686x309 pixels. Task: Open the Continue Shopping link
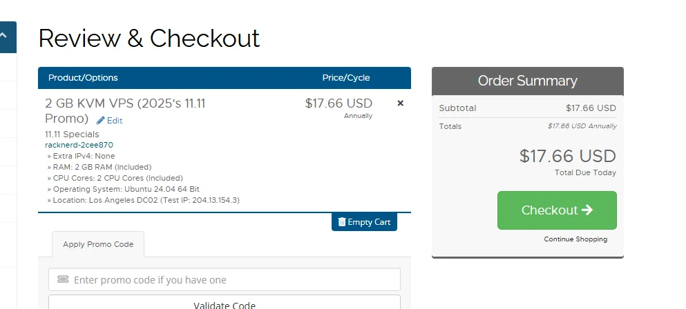[x=575, y=239]
